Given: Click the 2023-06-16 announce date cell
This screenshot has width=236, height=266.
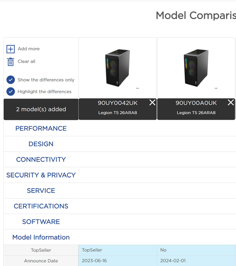Looking at the screenshot, I should pyautogui.click(x=118, y=261).
